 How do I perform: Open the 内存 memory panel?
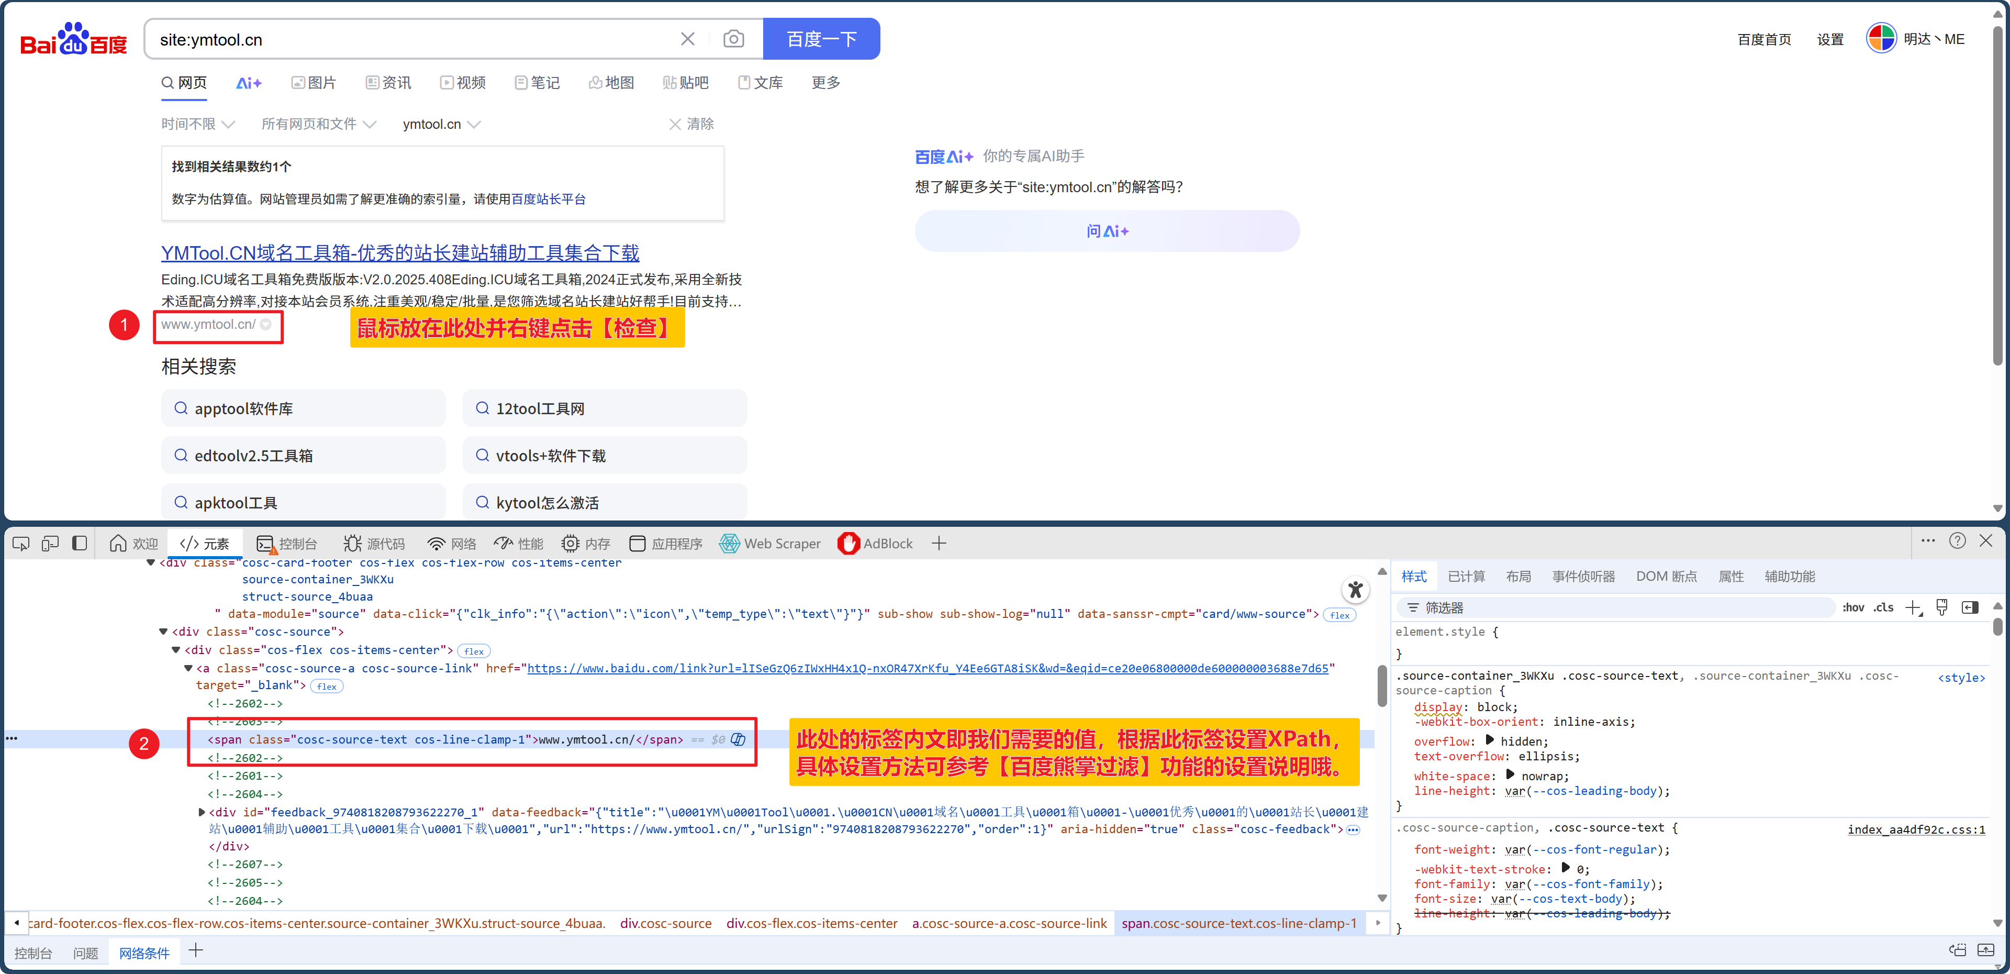tap(586, 543)
